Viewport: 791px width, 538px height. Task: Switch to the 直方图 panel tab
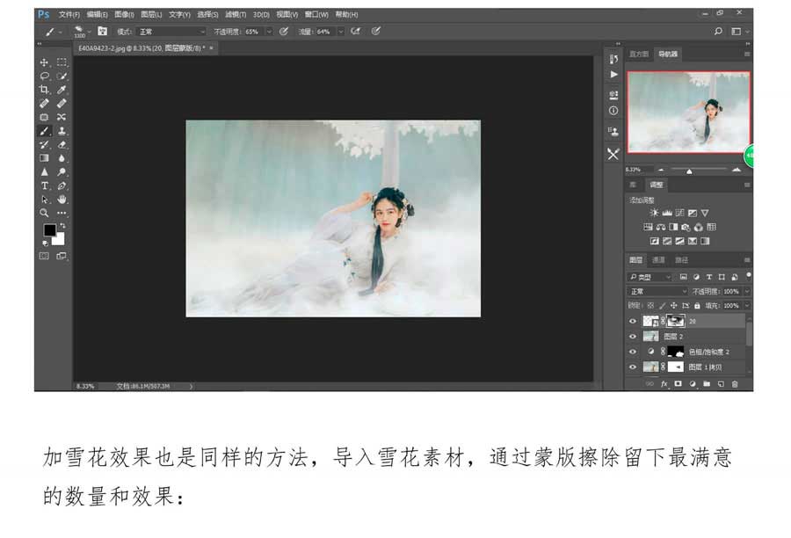(x=638, y=55)
